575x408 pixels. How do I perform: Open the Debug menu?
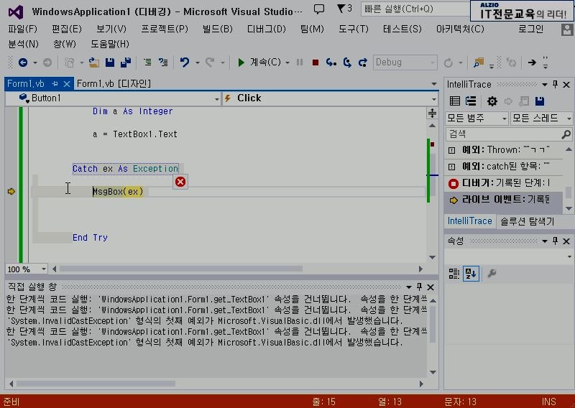[x=266, y=29]
